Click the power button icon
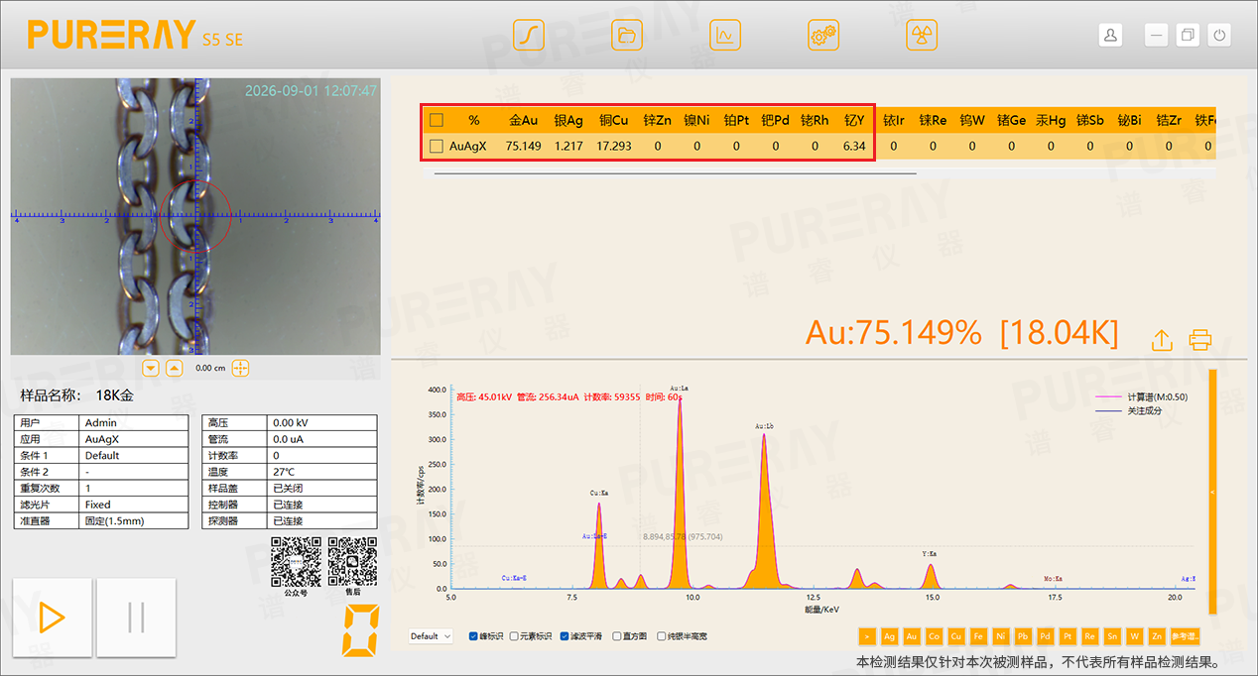The width and height of the screenshot is (1258, 676). point(1219,35)
